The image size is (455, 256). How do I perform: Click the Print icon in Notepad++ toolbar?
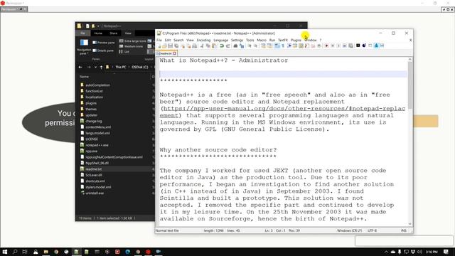tap(194, 46)
